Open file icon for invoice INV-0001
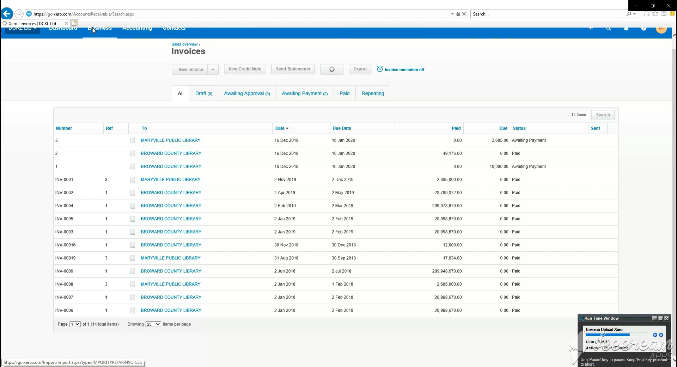677x367 pixels. [133, 180]
